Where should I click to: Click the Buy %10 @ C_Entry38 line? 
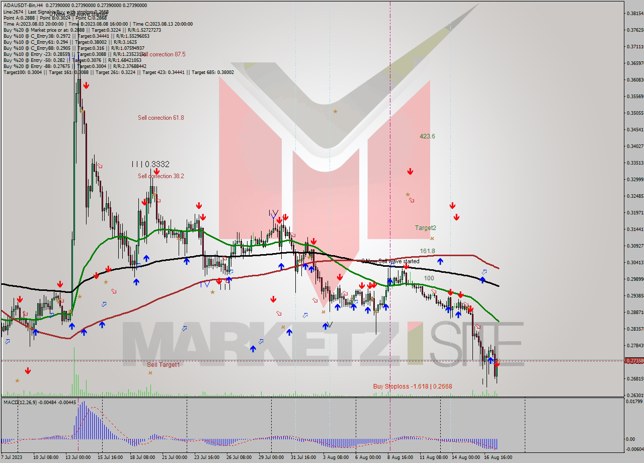pos(76,36)
